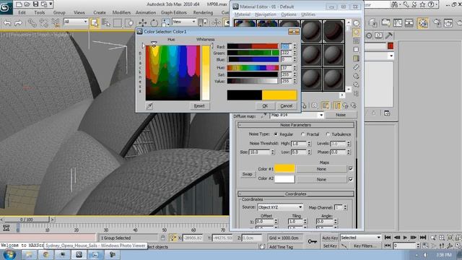The height and width of the screenshot is (260, 462).
Task: Open the Selected key filter dropdown
Action: click(361, 238)
